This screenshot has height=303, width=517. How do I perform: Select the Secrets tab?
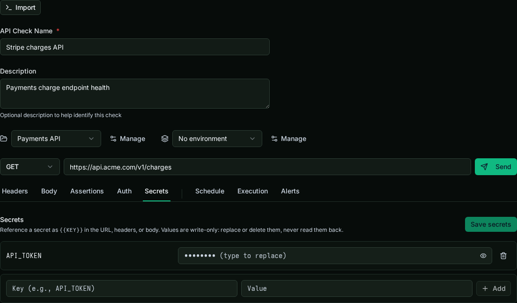tap(156, 191)
